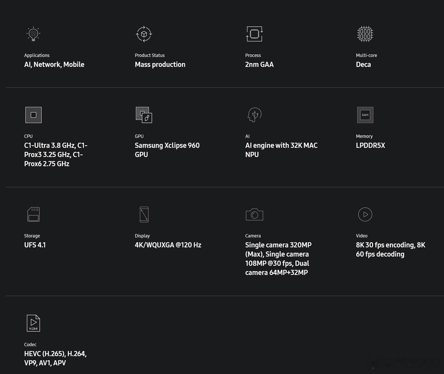Click the lightbulb Applications icon
The image size is (444, 374).
click(33, 34)
